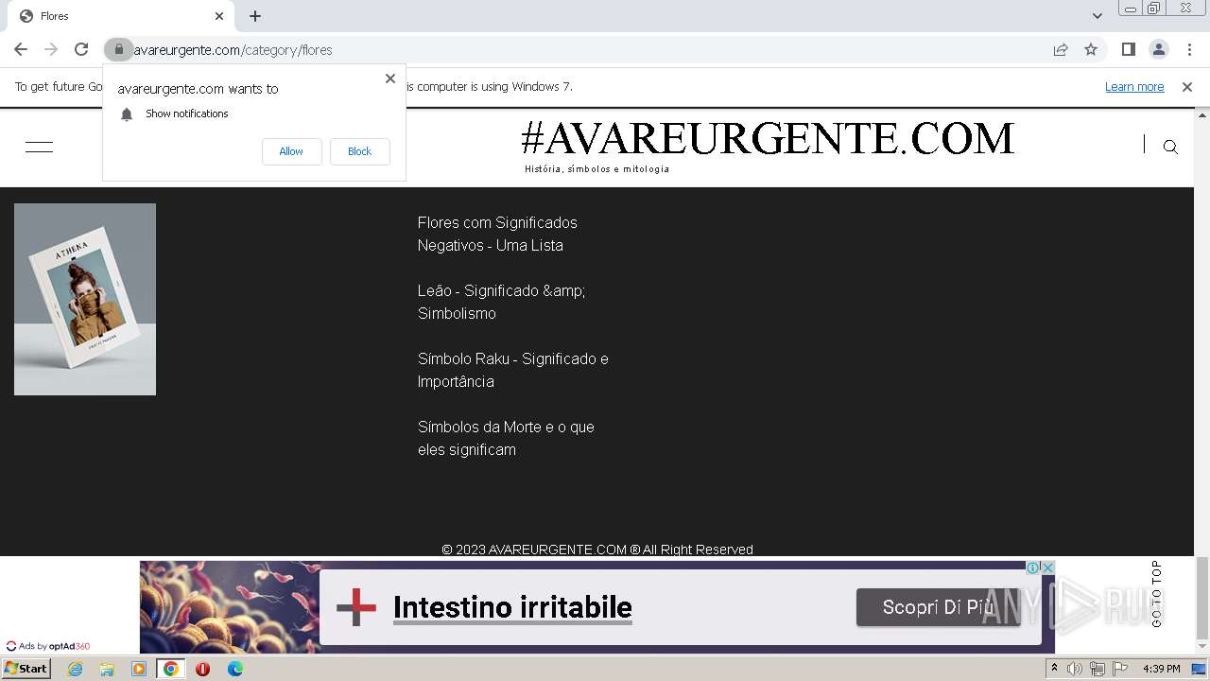This screenshot has height=681, width=1210.
Task: Open the hamburger site menu
Action: (x=39, y=147)
